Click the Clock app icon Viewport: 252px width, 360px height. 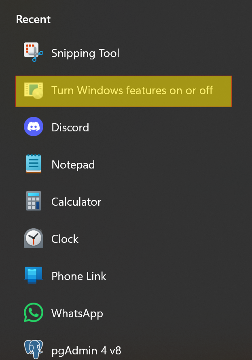[x=34, y=239]
